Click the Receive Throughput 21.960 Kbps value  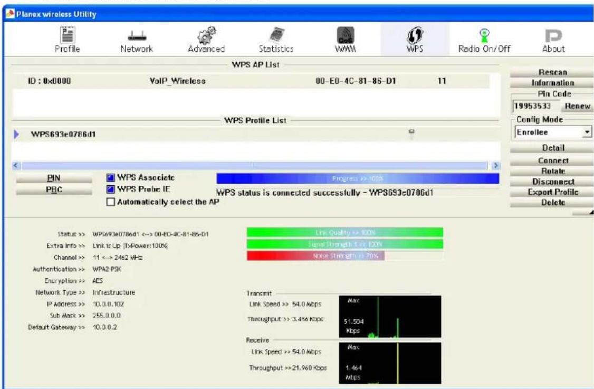310,368
